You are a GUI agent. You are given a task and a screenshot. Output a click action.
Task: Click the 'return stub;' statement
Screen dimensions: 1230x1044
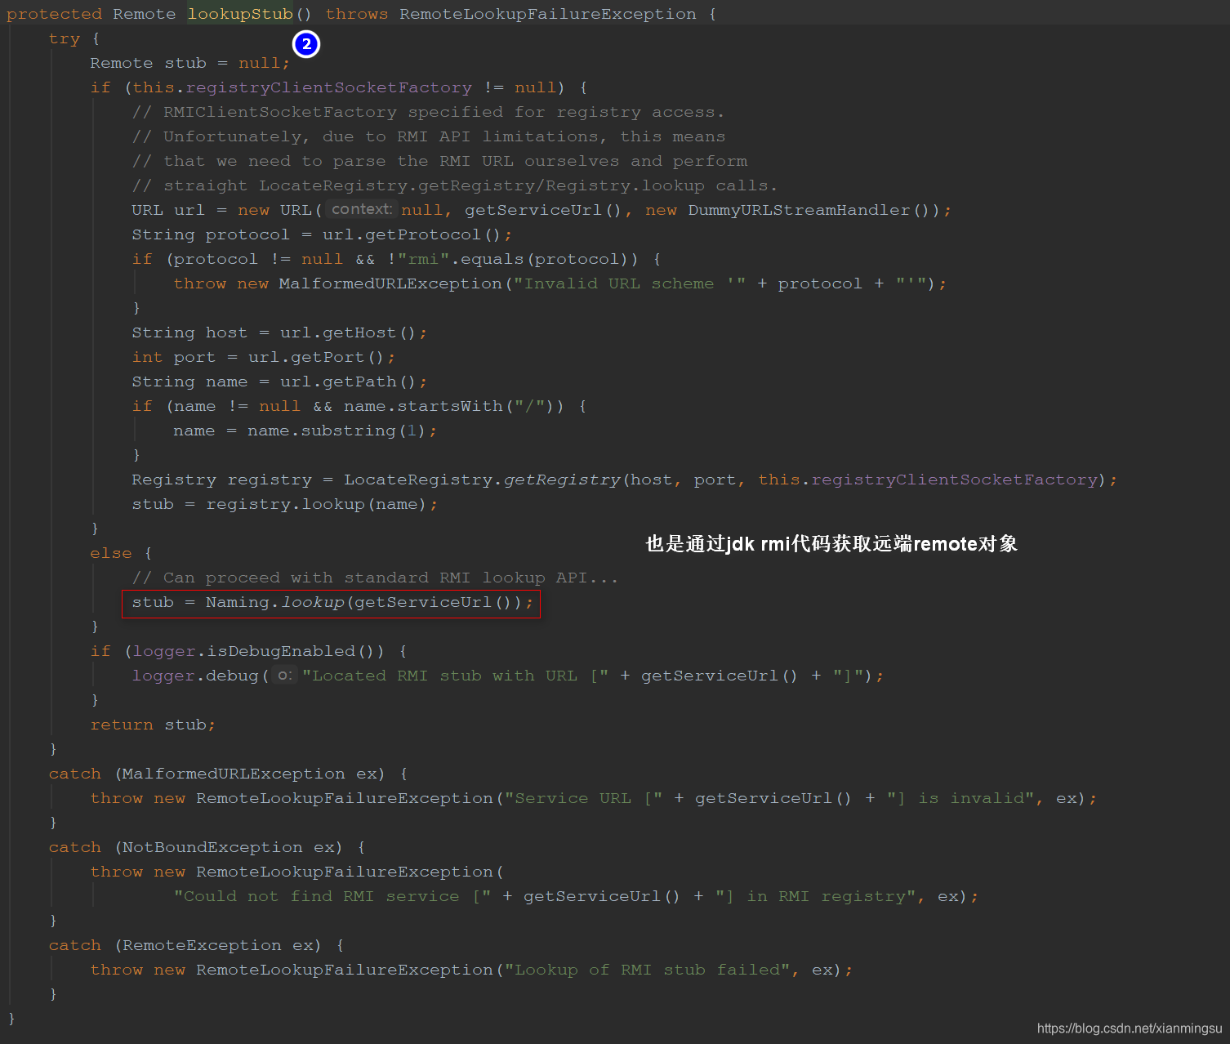[x=153, y=725]
